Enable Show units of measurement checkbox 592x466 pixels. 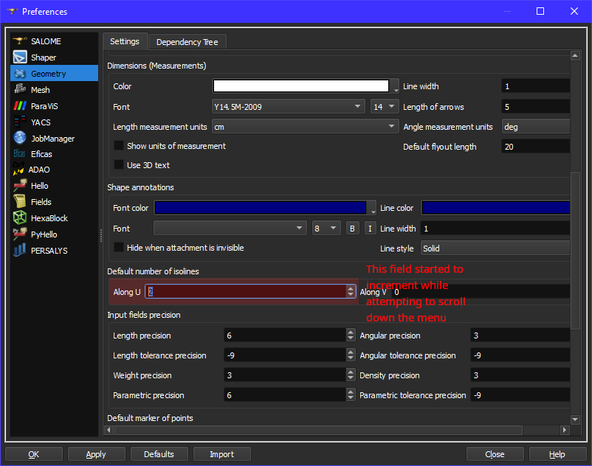119,146
